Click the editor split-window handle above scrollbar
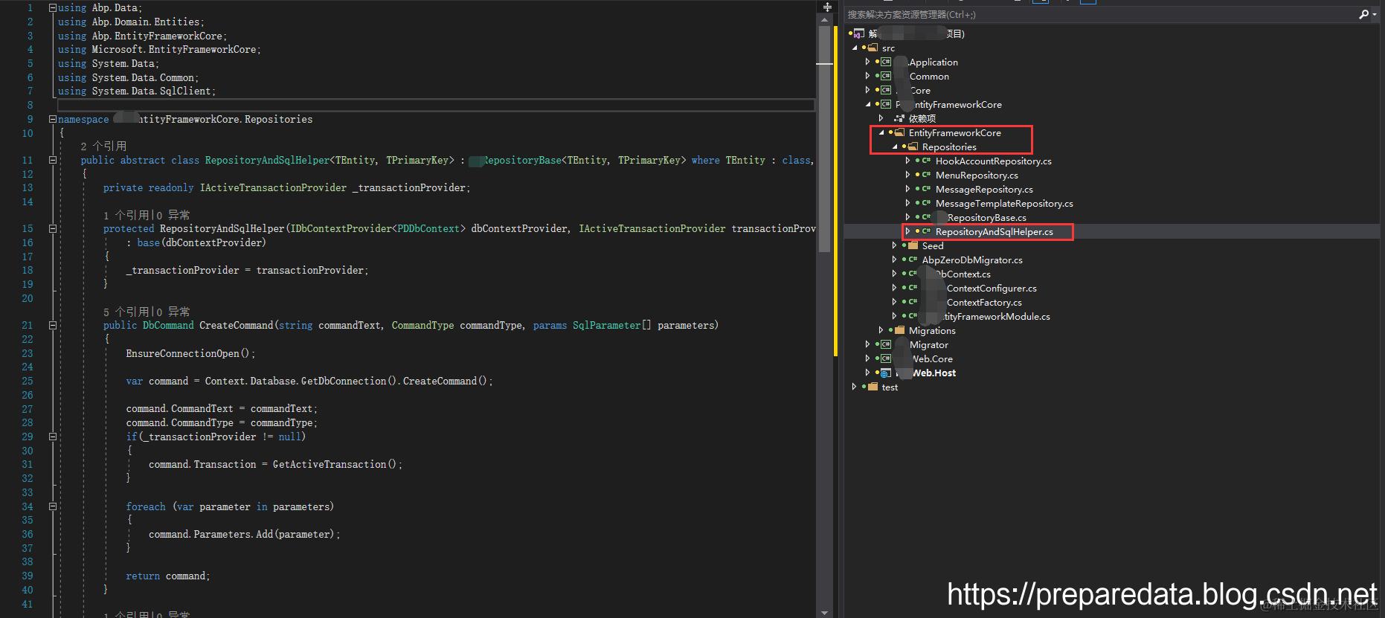This screenshot has height=618, width=1385. point(826,7)
